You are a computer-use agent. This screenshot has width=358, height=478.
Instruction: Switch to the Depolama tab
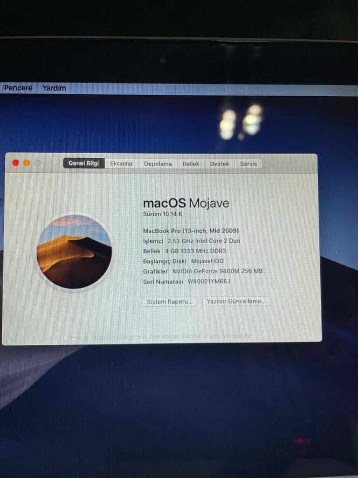click(158, 164)
